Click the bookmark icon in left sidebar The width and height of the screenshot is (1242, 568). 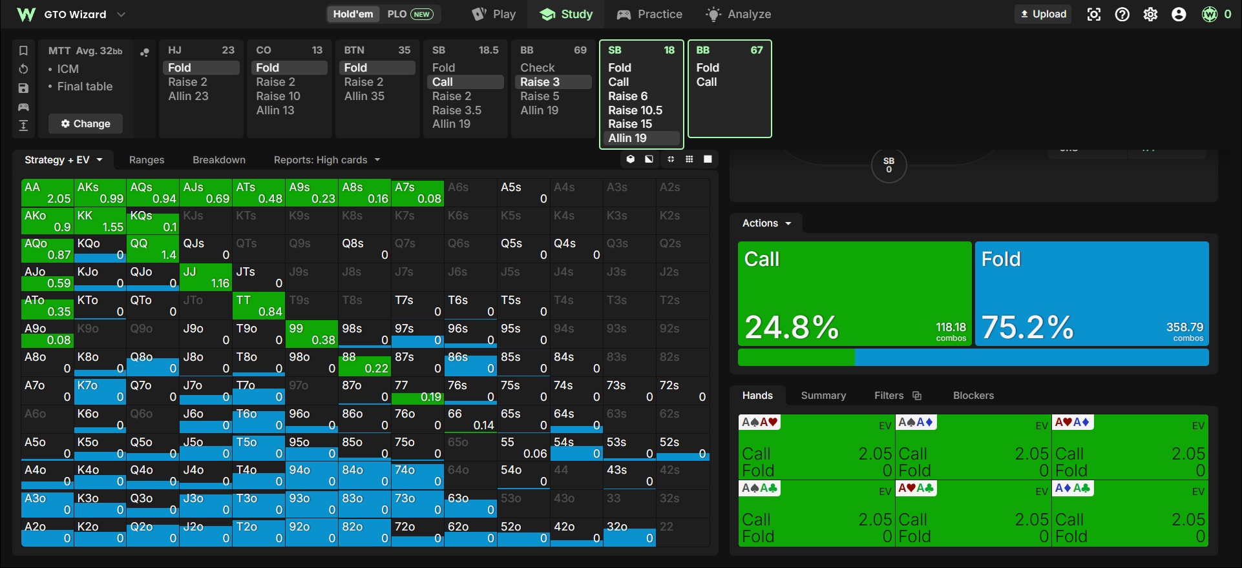coord(23,50)
